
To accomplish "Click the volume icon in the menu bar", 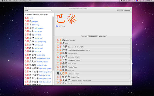I will [134, 1].
